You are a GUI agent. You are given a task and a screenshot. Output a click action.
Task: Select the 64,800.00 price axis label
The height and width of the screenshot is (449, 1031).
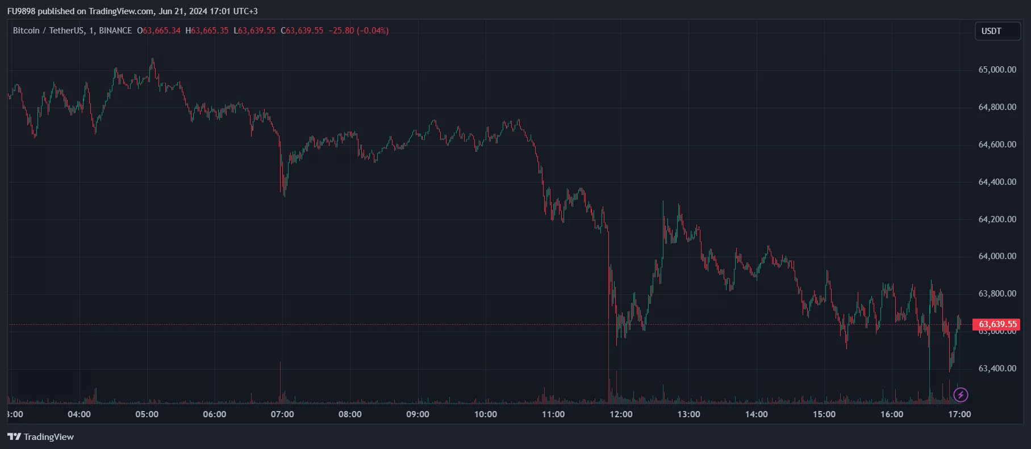point(997,107)
